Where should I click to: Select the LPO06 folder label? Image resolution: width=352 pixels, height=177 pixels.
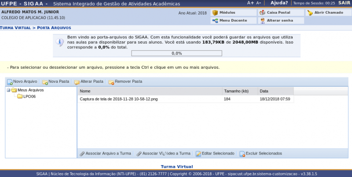pos(29,96)
